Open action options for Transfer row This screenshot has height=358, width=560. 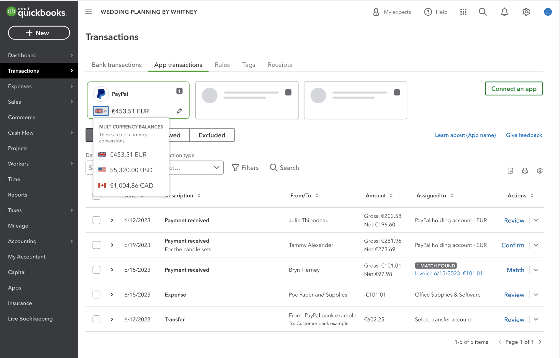point(536,319)
